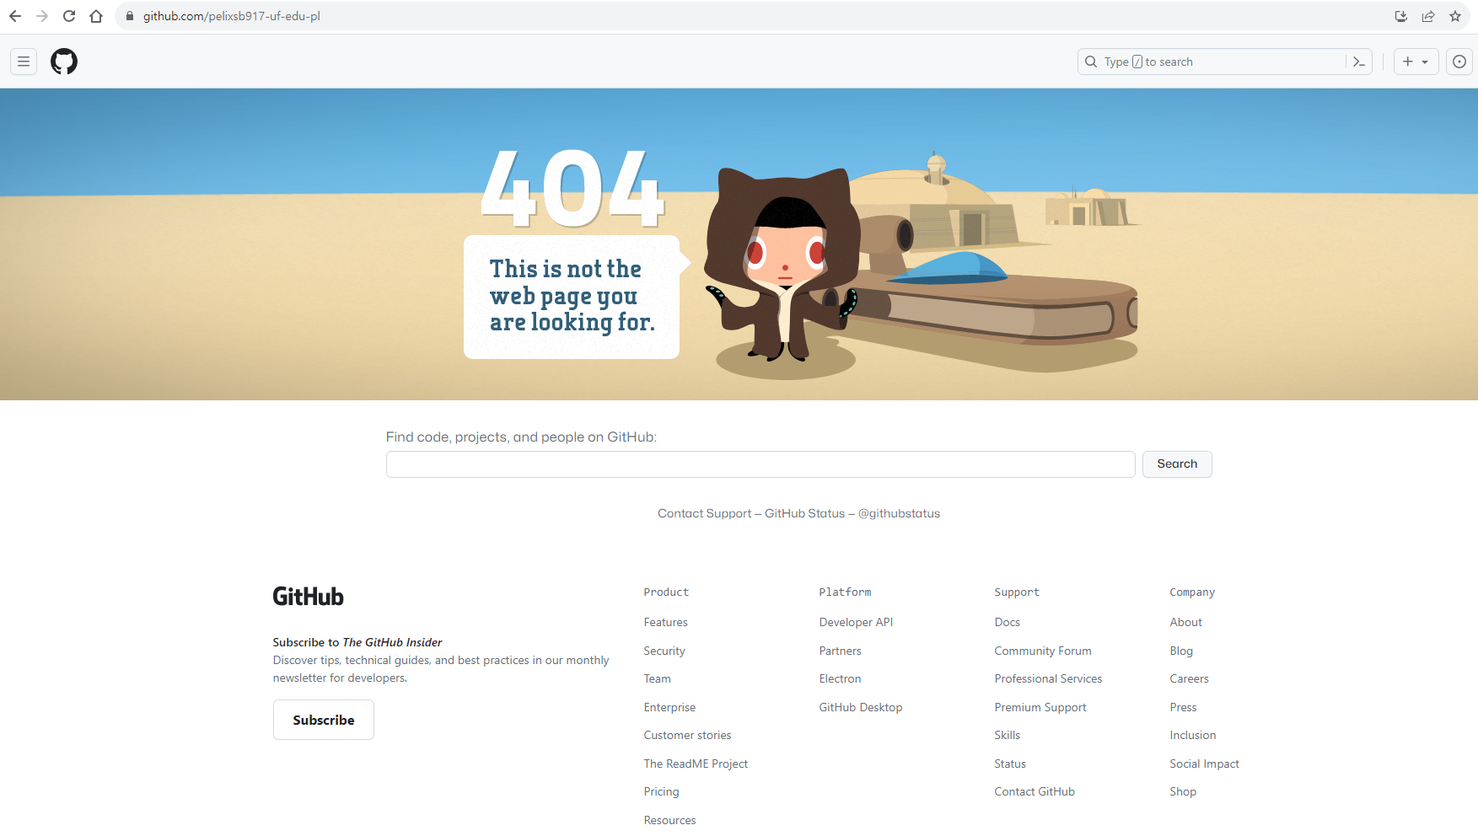Open The ReadME Project link
Viewport: 1478px width, 836px height.
[x=696, y=764]
